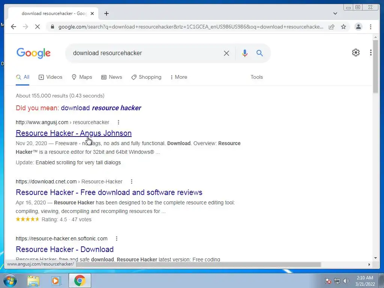Screen dimensions: 384x288
Task: Open a new Chrome tab
Action: (106, 13)
